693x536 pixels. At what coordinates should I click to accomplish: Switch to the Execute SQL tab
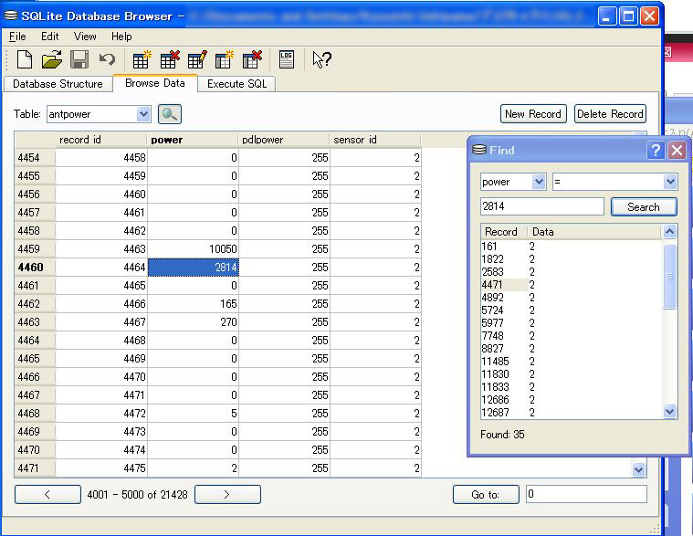(236, 84)
